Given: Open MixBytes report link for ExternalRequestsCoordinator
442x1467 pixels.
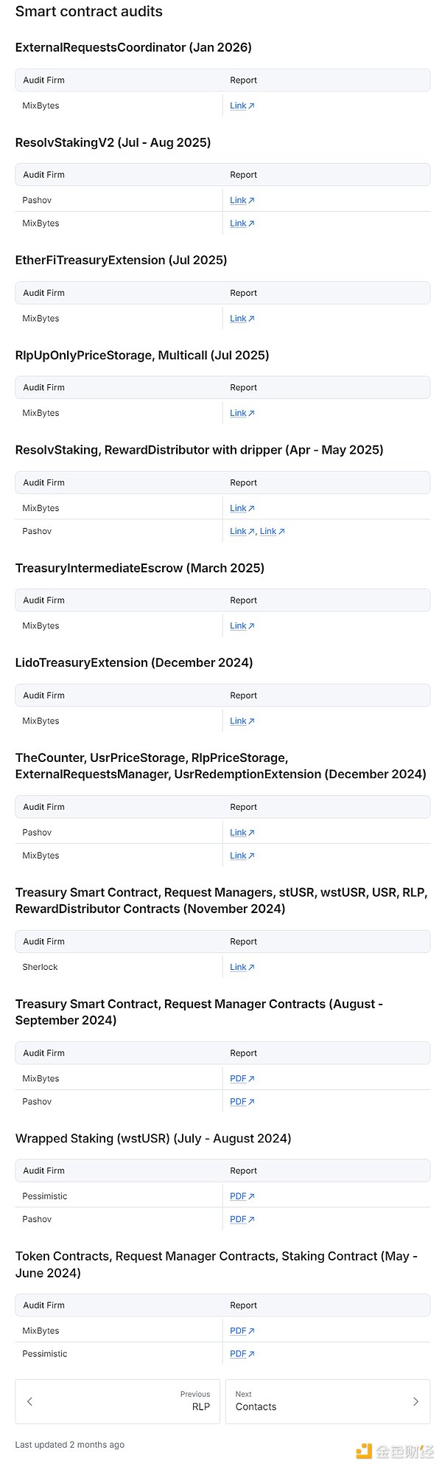Looking at the screenshot, I should 238,105.
